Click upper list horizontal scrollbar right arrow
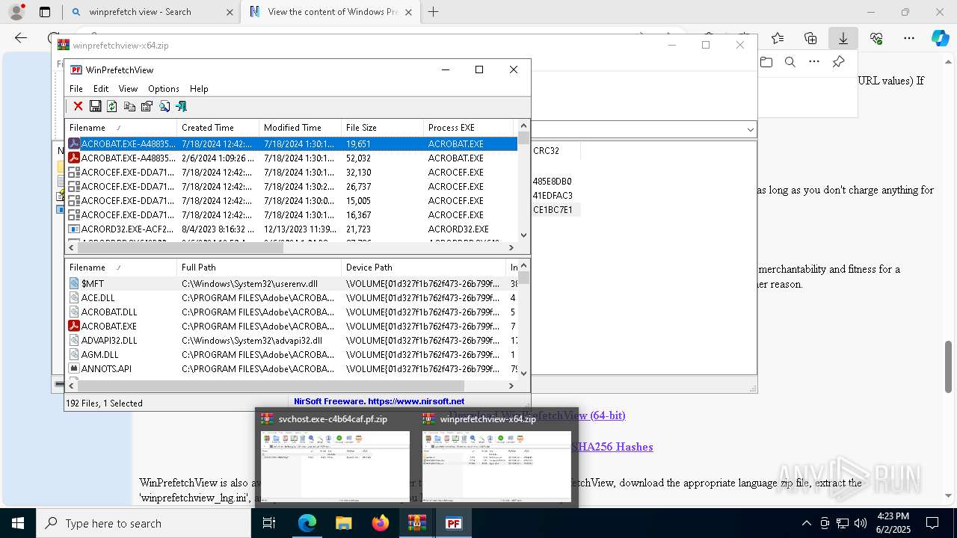 coord(511,247)
